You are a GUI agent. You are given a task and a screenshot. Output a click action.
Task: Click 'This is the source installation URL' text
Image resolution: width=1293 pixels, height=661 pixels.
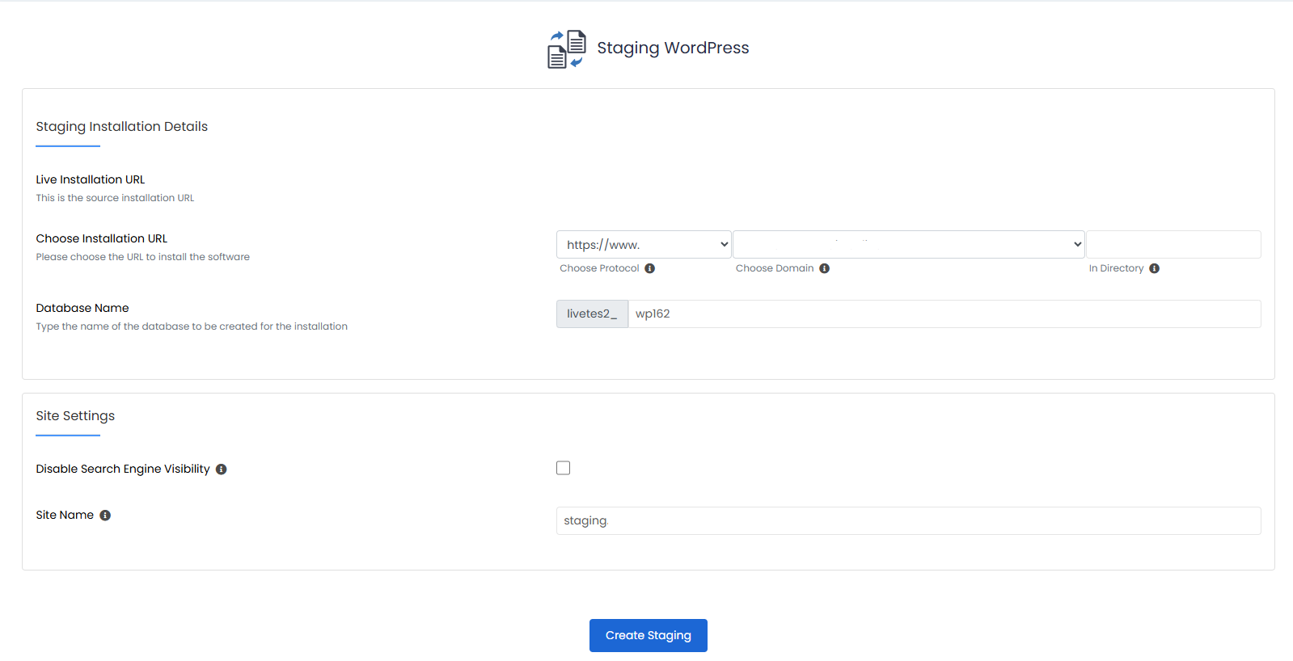[115, 198]
